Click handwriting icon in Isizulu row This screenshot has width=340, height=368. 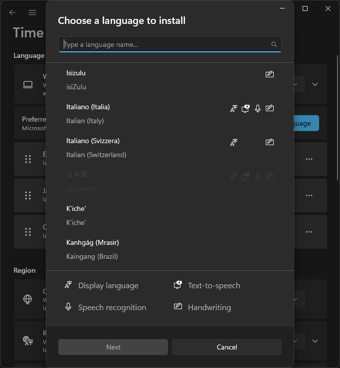click(x=269, y=74)
